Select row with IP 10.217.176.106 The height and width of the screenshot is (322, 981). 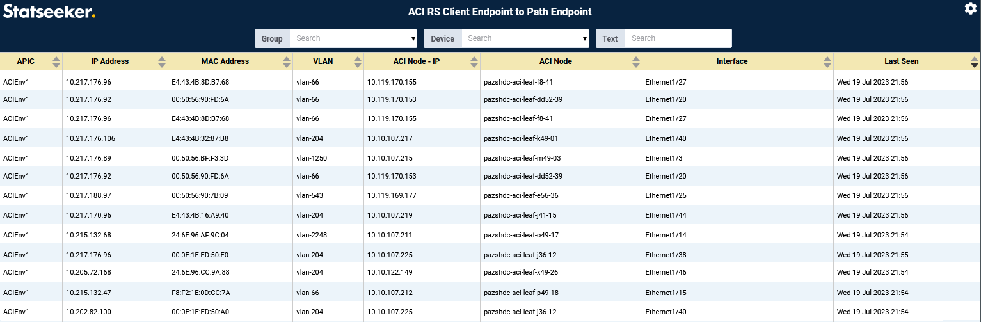(90, 138)
